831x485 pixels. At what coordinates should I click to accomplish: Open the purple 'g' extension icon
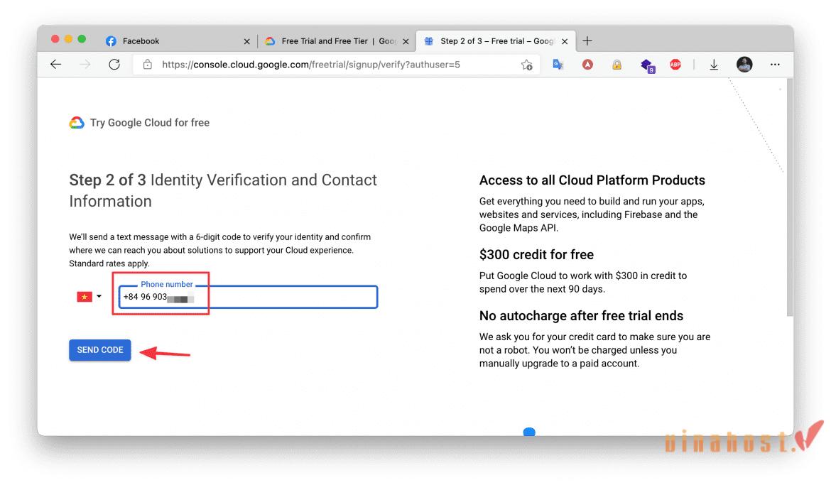coord(647,65)
